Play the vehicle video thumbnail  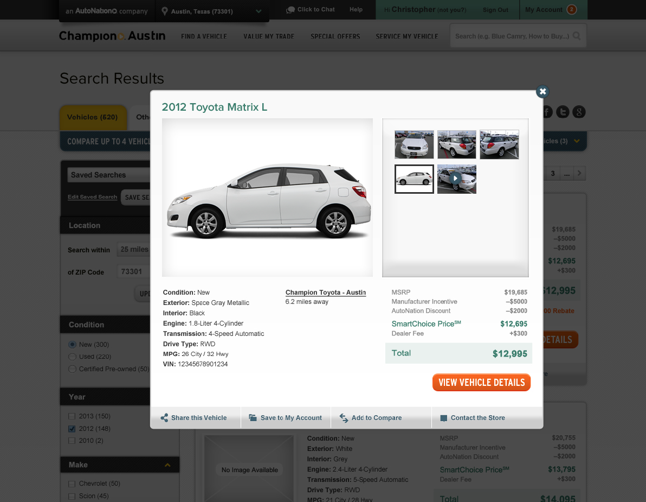[456, 179]
